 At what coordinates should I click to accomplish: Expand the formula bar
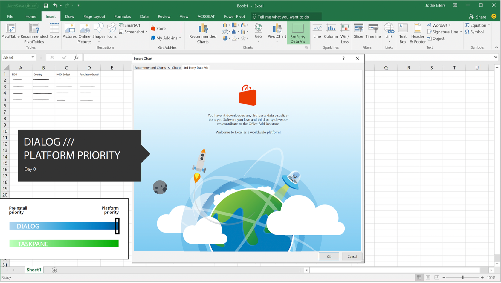tap(496, 57)
